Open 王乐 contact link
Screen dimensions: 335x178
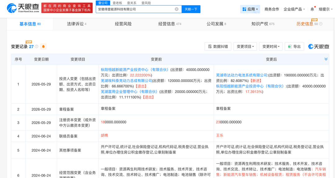(x=220, y=136)
